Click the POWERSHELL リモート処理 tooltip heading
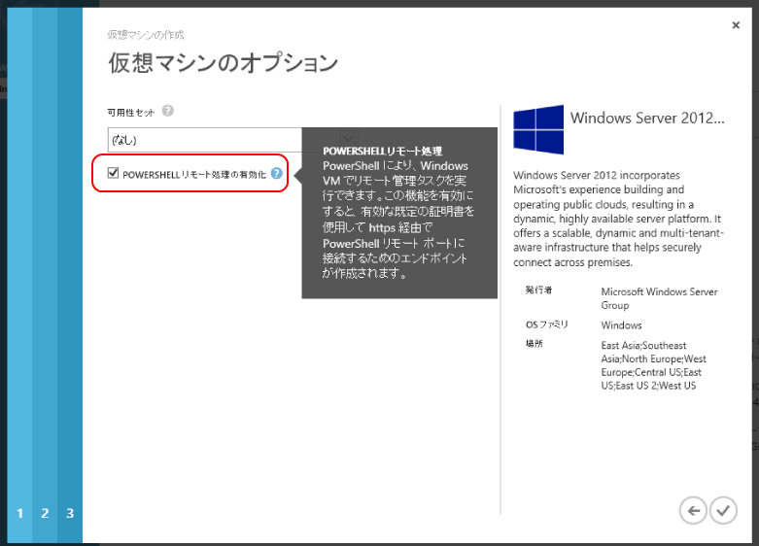This screenshot has width=759, height=546. click(x=382, y=151)
